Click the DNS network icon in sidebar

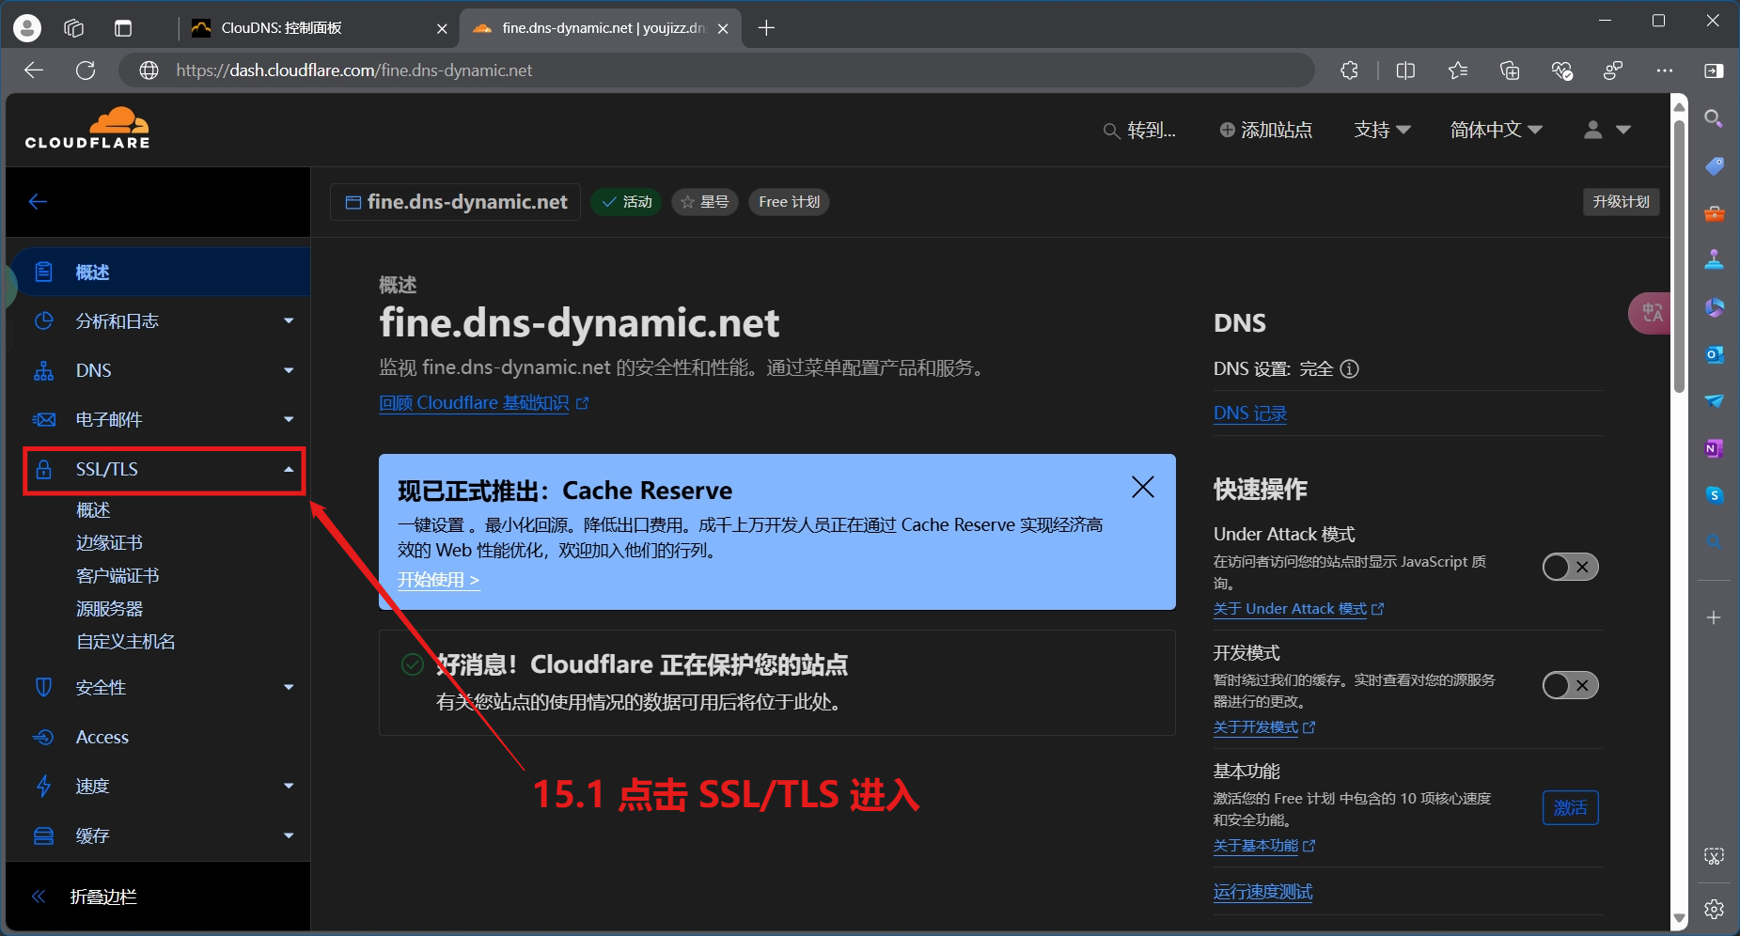[43, 370]
